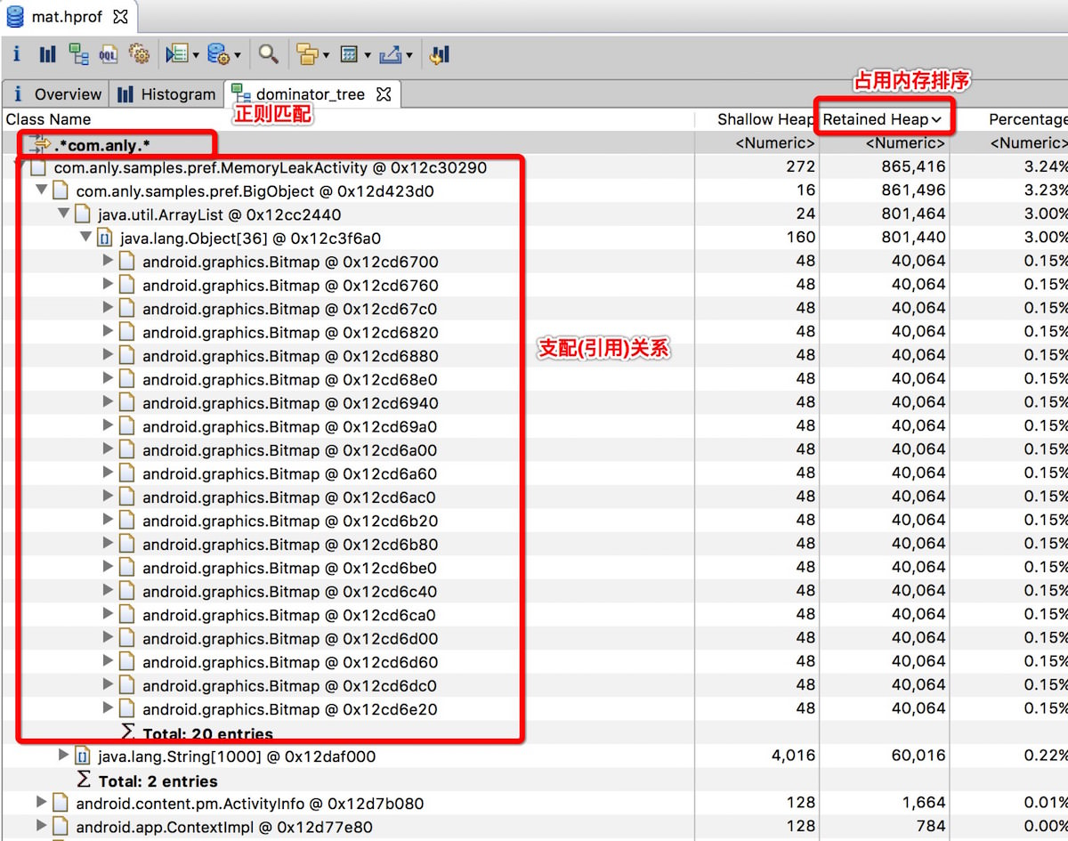
Task: Click the Retained Heap numeric filter field
Action: click(x=885, y=143)
